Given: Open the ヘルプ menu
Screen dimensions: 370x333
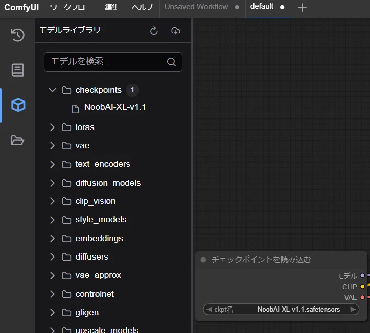Looking at the screenshot, I should (x=142, y=7).
